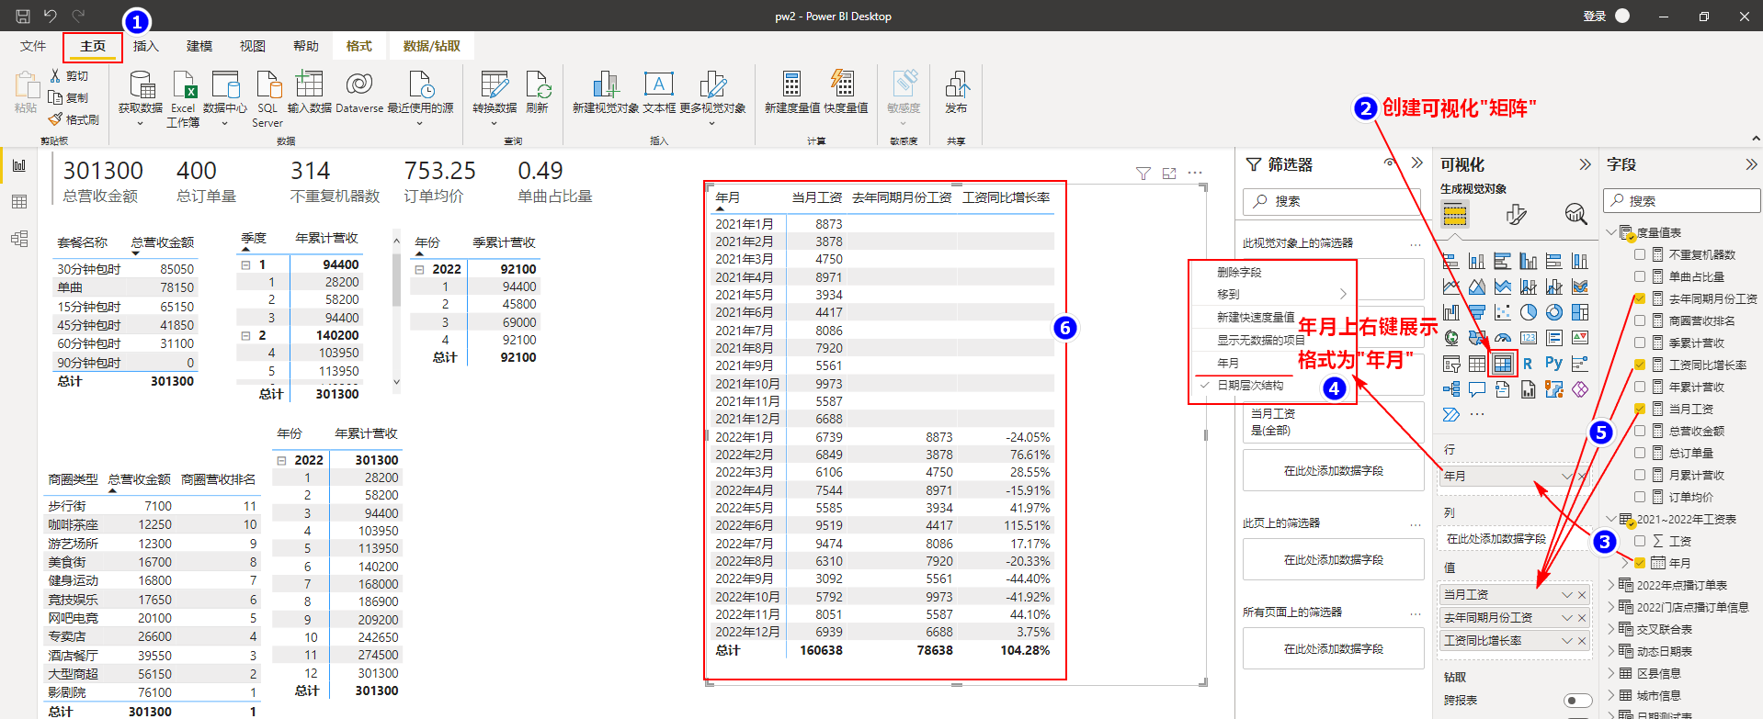Switch to the 建模 ribbon tab
1763x719 pixels.
pos(199,46)
